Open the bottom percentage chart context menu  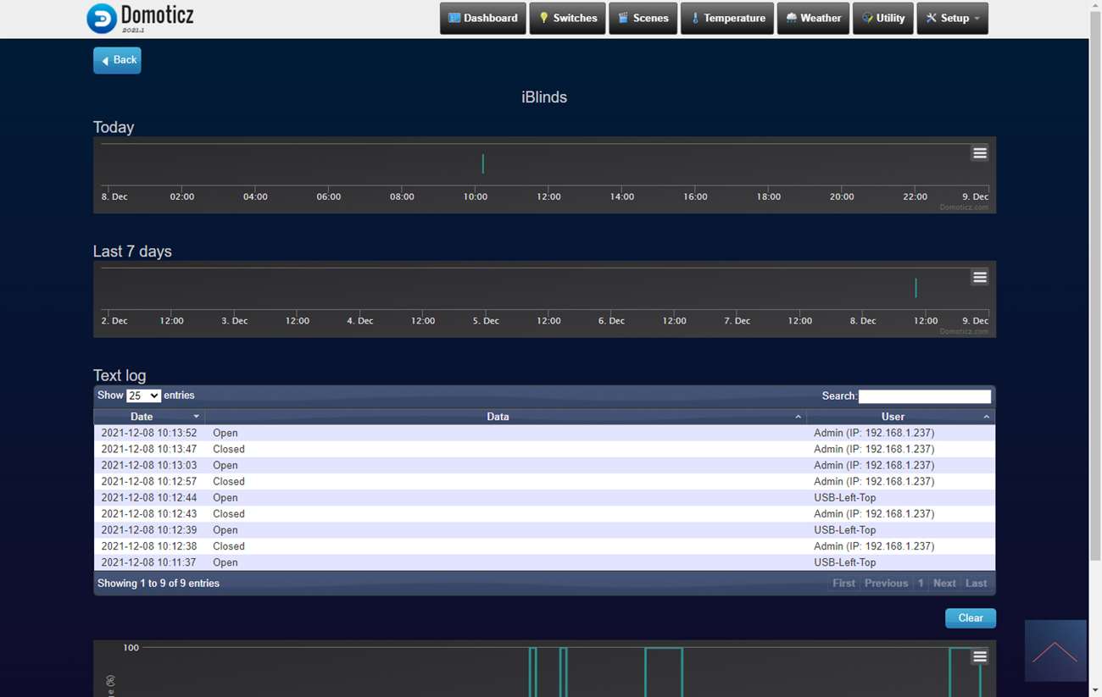979,657
